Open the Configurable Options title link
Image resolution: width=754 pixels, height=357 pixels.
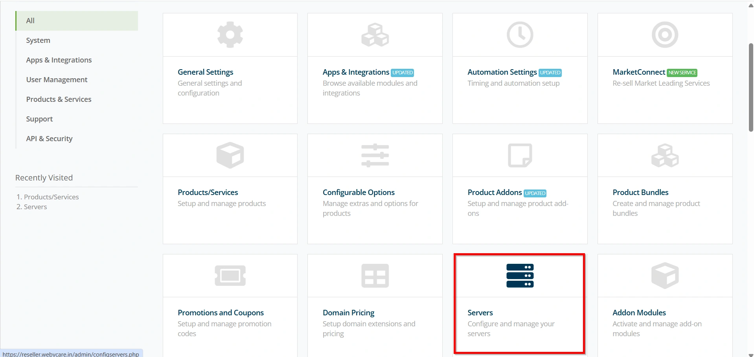pos(359,192)
